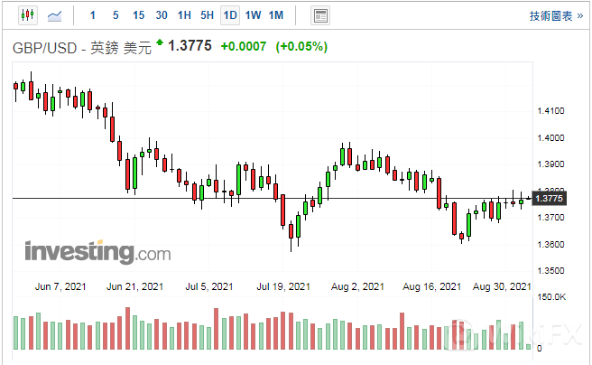Click the 1.3775 current price label on axis
This screenshot has height=365, width=592.
pos(550,198)
